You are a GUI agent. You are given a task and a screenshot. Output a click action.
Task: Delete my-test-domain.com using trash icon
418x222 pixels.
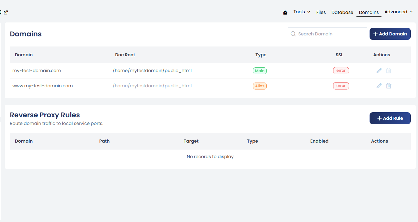click(x=389, y=71)
